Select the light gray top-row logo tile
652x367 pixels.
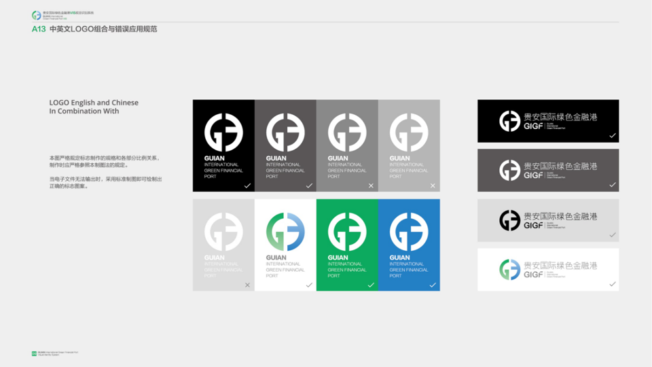tap(409, 145)
